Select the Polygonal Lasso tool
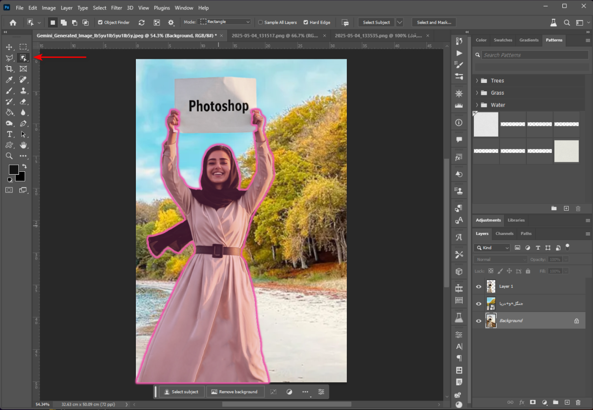The image size is (593, 410). [x=9, y=58]
